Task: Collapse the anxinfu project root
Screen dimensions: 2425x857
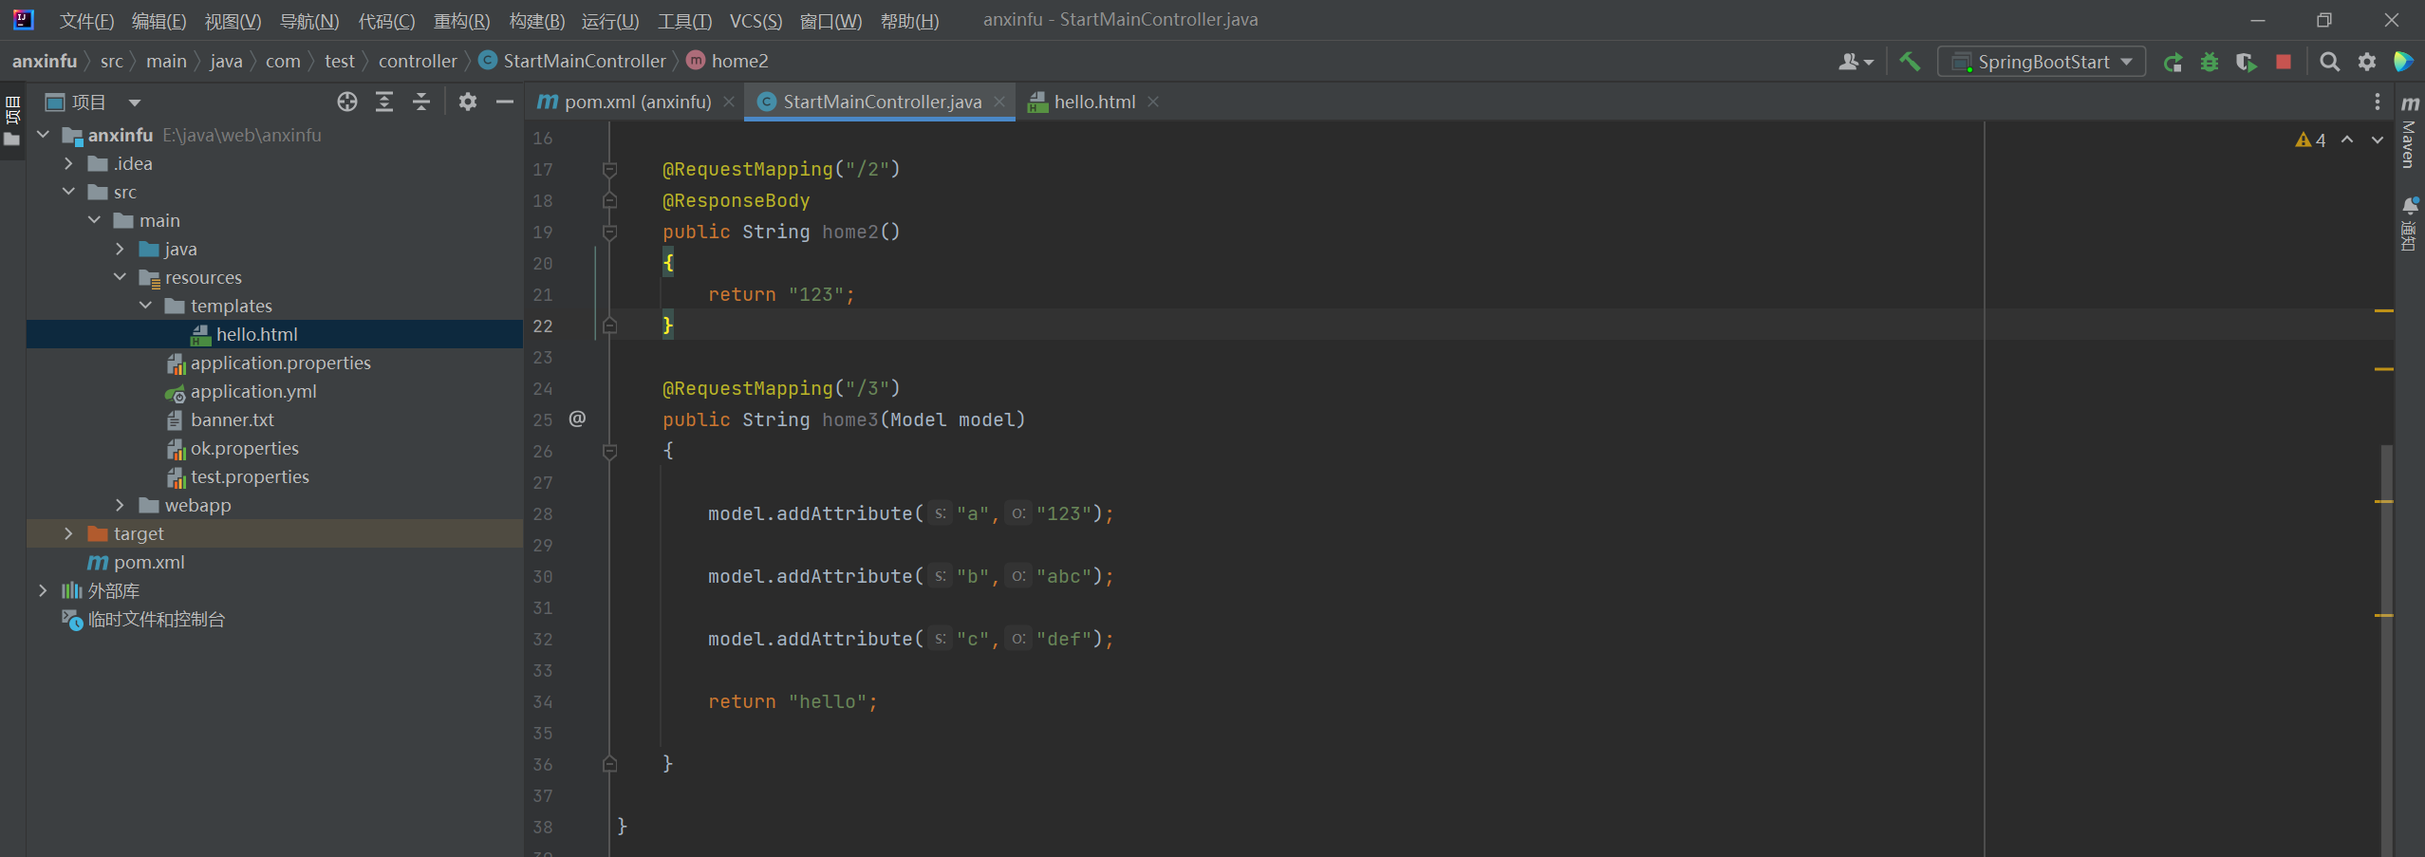Action: pyautogui.click(x=43, y=135)
